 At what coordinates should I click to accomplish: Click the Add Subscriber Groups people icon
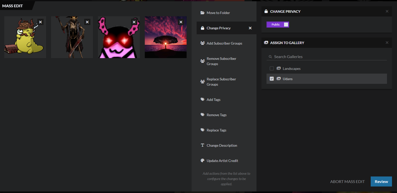coord(202,43)
